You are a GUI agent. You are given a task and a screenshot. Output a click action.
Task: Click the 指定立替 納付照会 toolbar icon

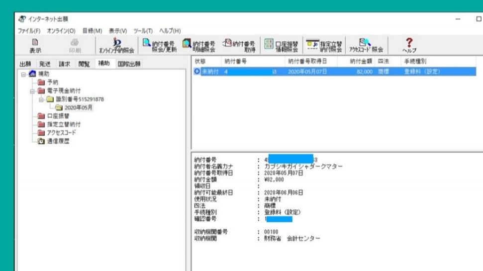[323, 45]
